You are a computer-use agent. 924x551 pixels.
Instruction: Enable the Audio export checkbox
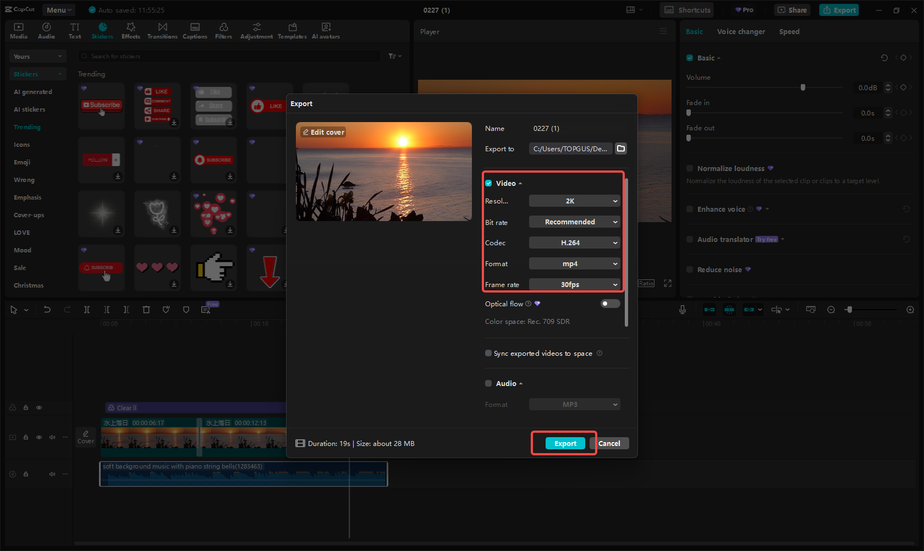pyautogui.click(x=488, y=383)
